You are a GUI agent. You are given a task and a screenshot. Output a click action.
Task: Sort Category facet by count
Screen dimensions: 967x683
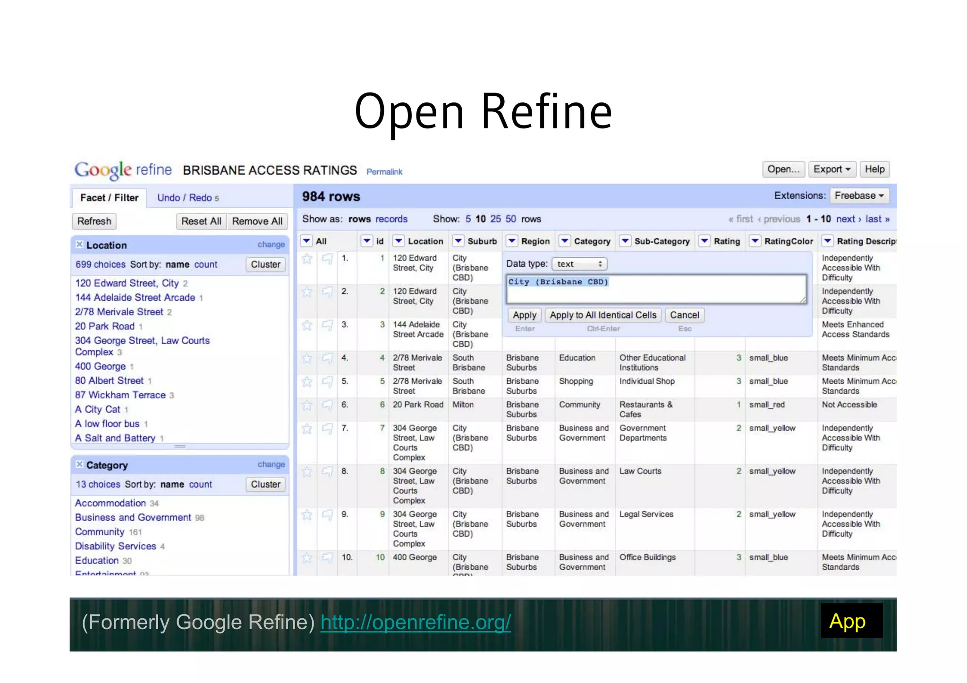point(201,484)
